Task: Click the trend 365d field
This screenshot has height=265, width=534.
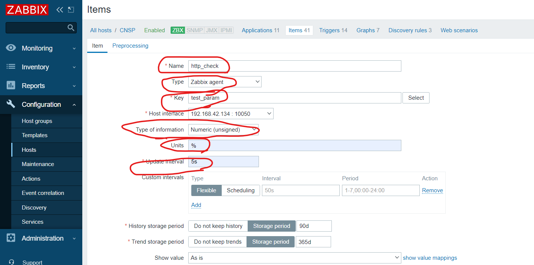Action: (313, 242)
